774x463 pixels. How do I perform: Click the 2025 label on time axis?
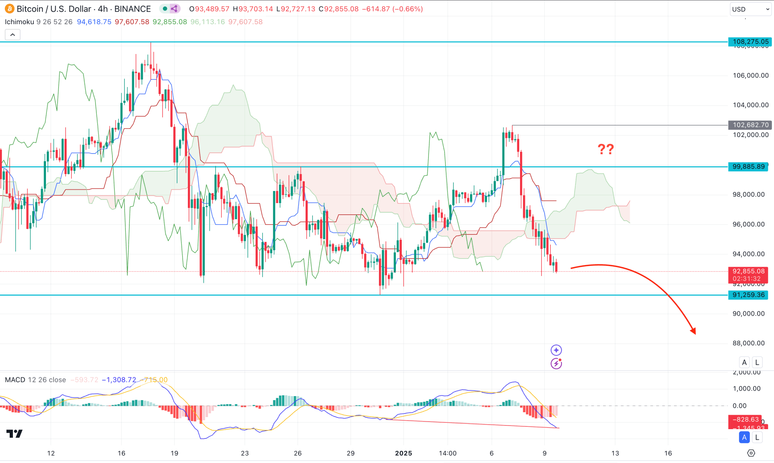point(404,453)
